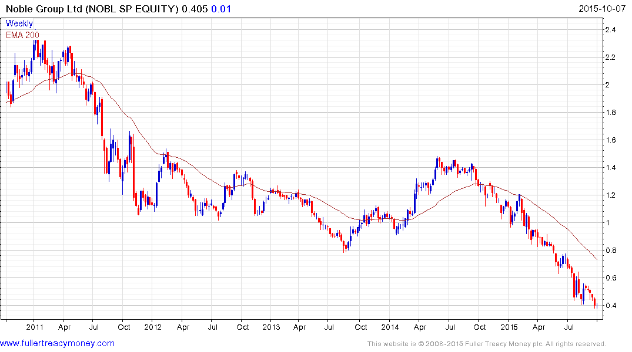632x352 pixels.
Task: Select the 2011 marker on time axis
Action: [35, 327]
